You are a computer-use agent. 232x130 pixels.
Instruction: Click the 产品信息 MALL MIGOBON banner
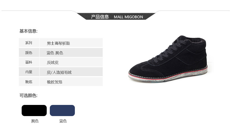click(x=116, y=16)
